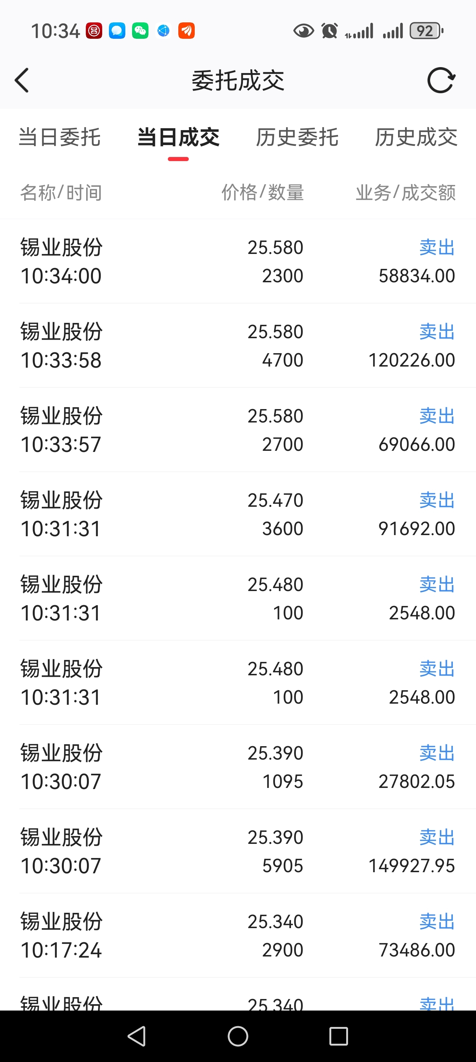The image size is (476, 1062).
Task: Switch to 当日委托 tab
Action: (60, 137)
